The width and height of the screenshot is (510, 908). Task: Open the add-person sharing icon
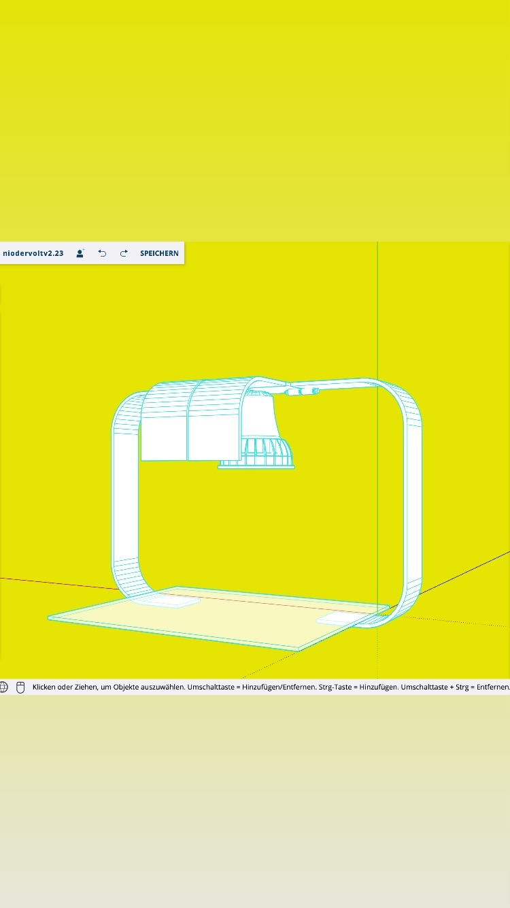(x=80, y=253)
